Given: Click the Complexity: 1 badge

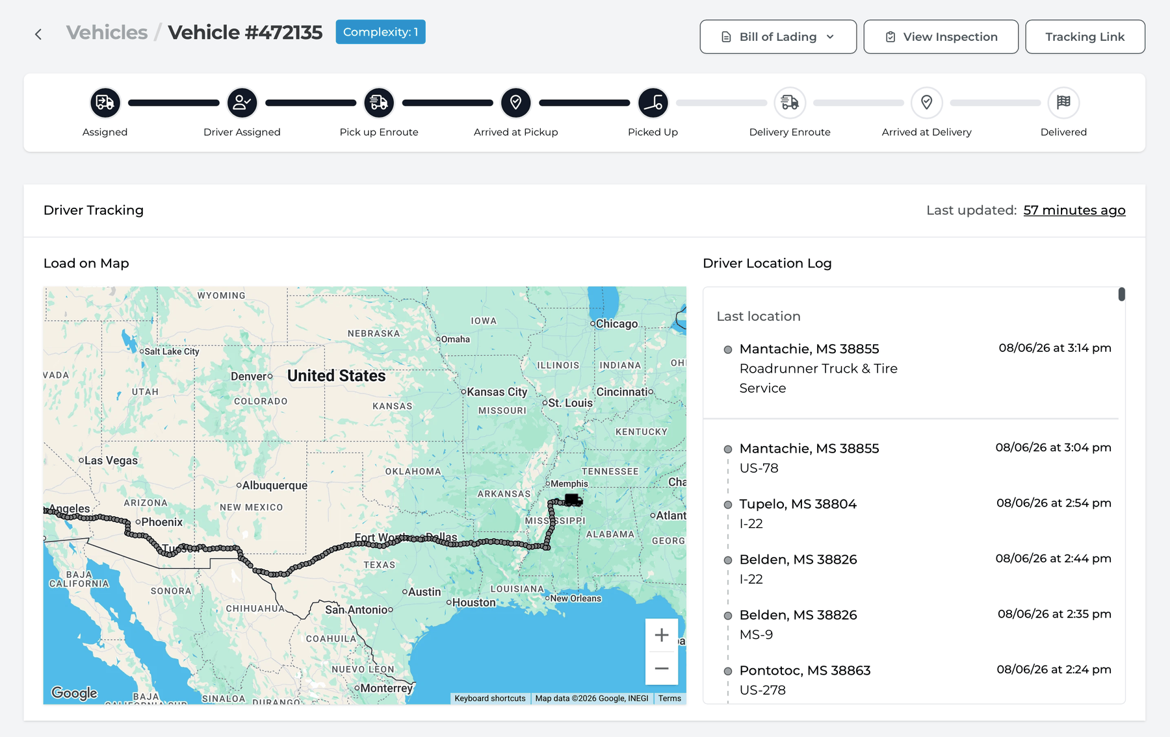Looking at the screenshot, I should pos(380,32).
